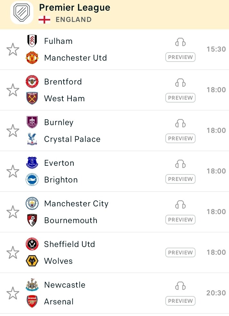Open the Premier League header title
Screen dimensions: 229x316
tap(75, 8)
